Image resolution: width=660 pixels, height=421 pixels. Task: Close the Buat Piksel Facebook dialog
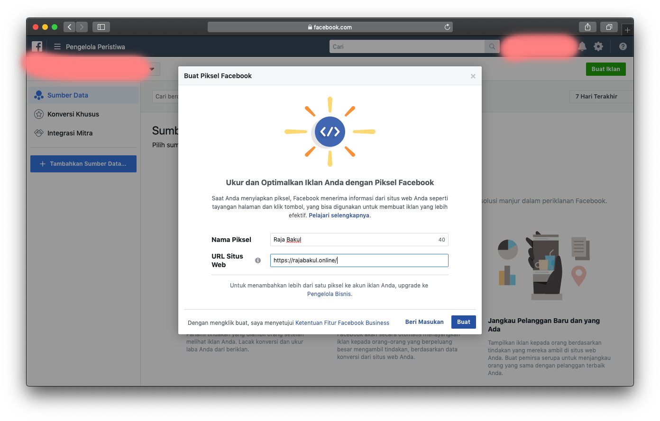[x=473, y=76]
